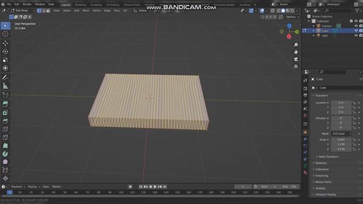
Task: Switch to the Modeling workspace tab
Action: [81, 5]
